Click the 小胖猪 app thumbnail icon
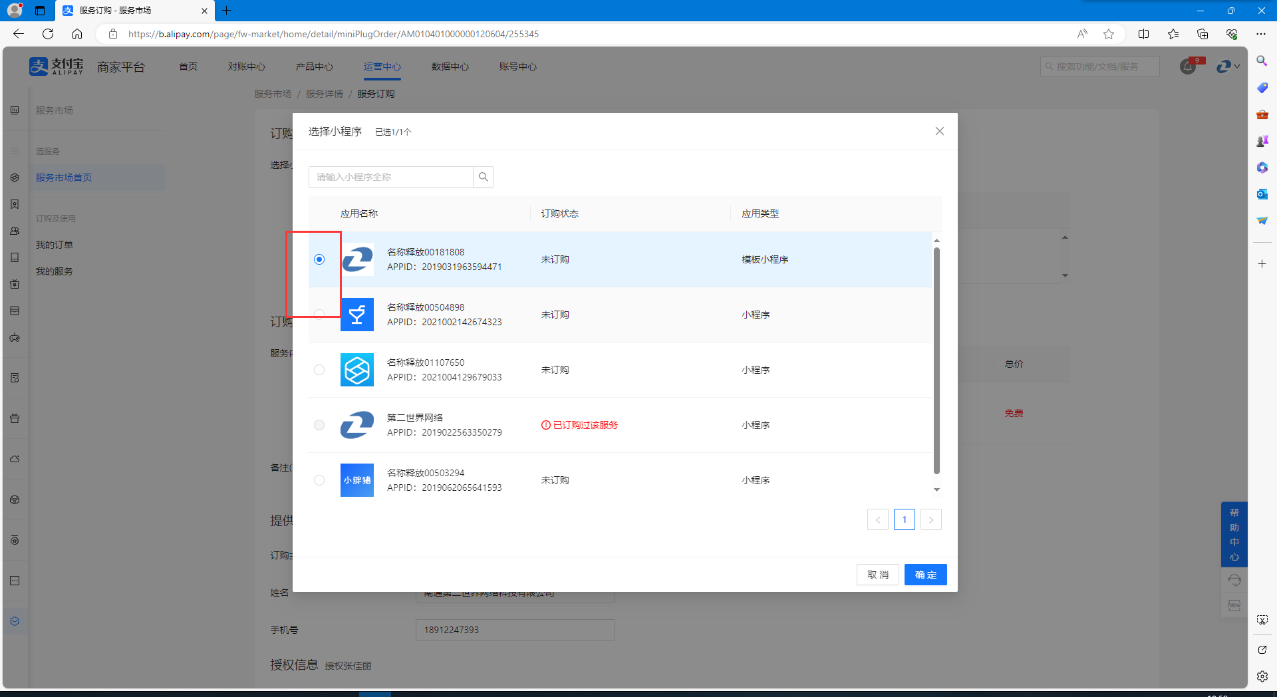 357,480
